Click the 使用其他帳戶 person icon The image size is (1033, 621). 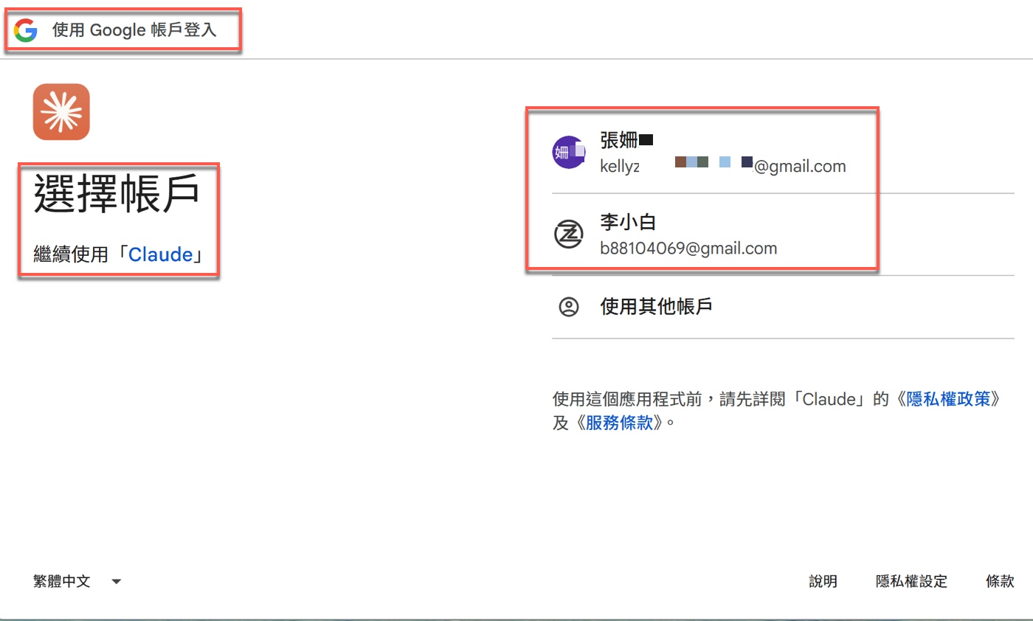pos(568,307)
